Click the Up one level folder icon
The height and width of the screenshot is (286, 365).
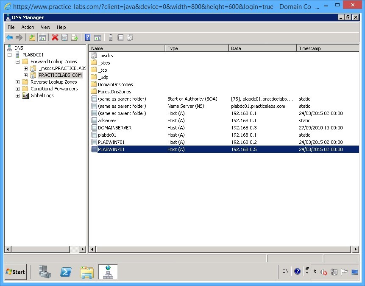coord(32,37)
